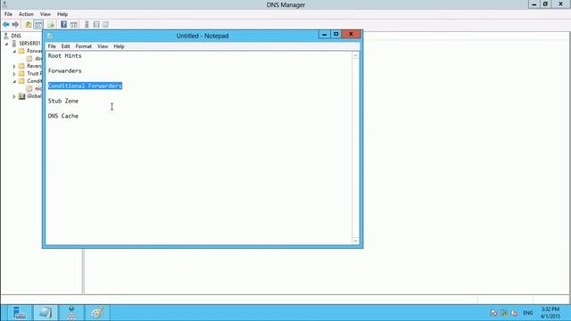Click the 'DNS Cache' line in Notepad
571x321 pixels.
click(63, 116)
